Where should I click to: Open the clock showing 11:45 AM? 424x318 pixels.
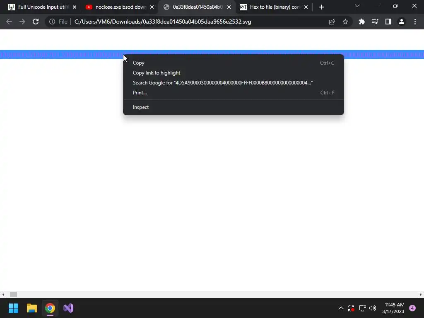point(393,308)
